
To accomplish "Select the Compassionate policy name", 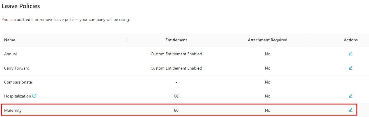I will point(18,82).
